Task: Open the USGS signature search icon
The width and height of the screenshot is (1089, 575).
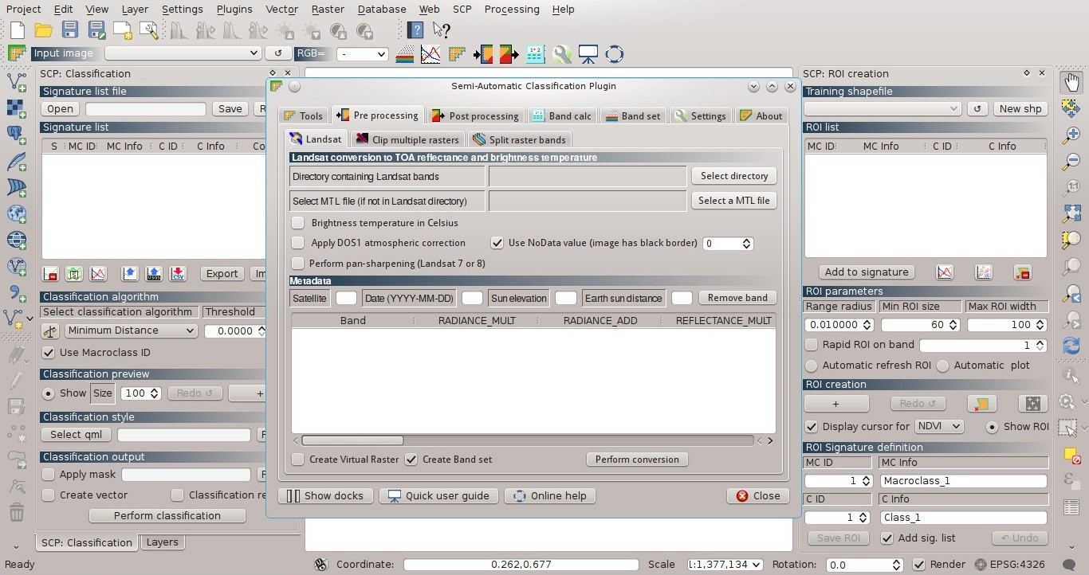Action: pyautogui.click(x=152, y=275)
